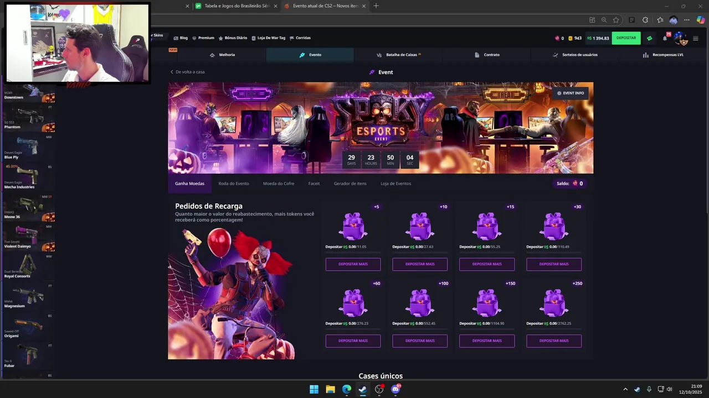
Task: Click the purple gift box for +100
Action: (x=420, y=302)
